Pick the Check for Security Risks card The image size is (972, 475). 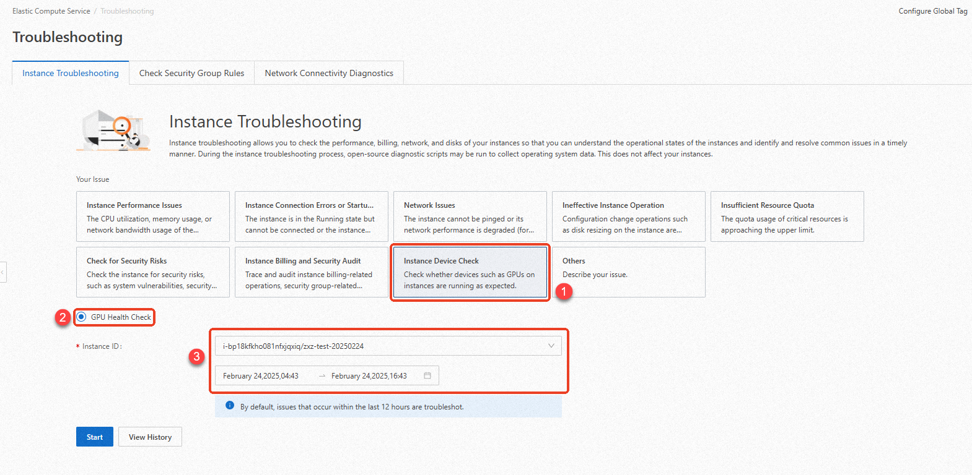[x=153, y=272]
